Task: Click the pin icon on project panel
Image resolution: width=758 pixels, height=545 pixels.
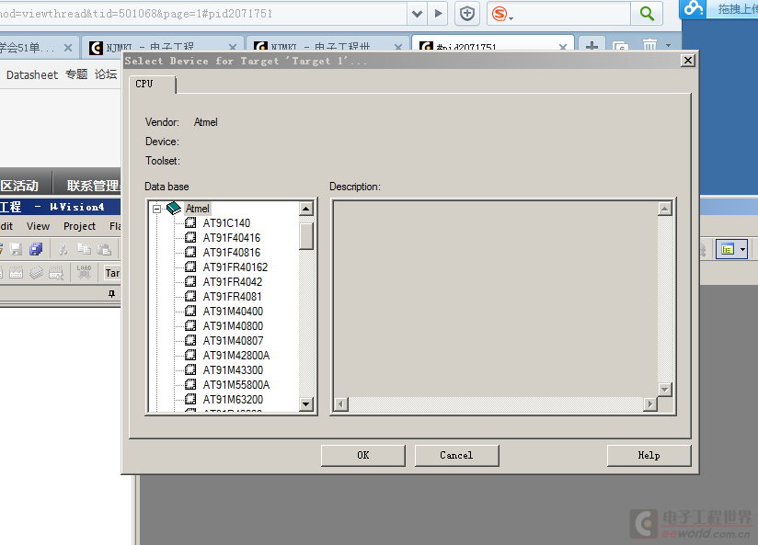Action: (x=111, y=294)
